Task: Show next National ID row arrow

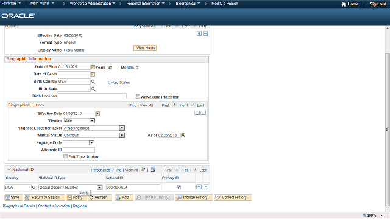Action: click(x=196, y=169)
